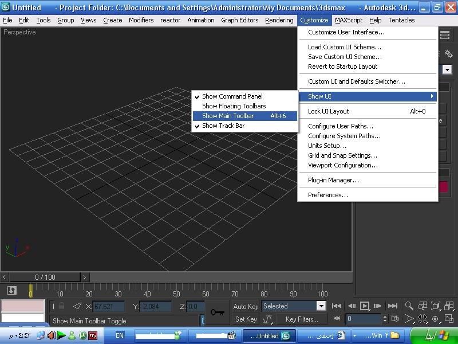458x344 pixels.
Task: Choose Customize User Interface… menu entry
Action: (368, 32)
